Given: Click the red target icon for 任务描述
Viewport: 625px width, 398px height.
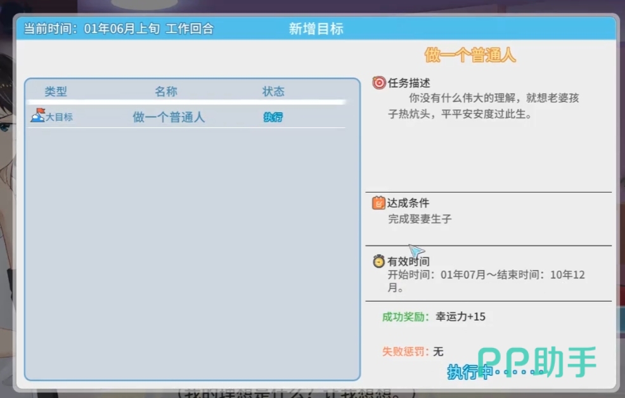Looking at the screenshot, I should (378, 83).
